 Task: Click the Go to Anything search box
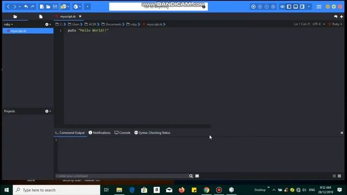[158, 7]
